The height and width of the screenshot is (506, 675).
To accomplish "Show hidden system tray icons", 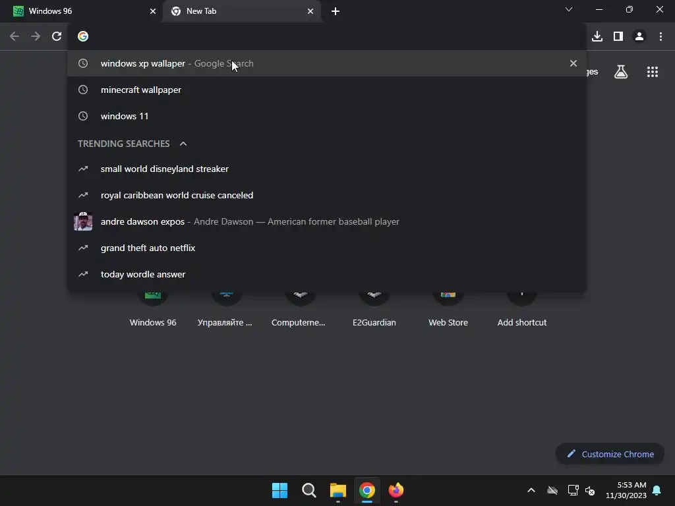I will [531, 490].
